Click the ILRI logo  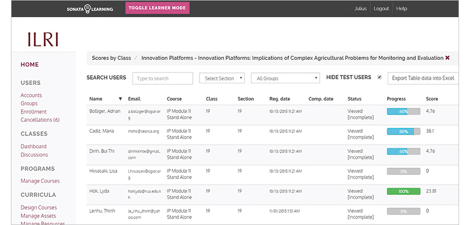(42, 40)
